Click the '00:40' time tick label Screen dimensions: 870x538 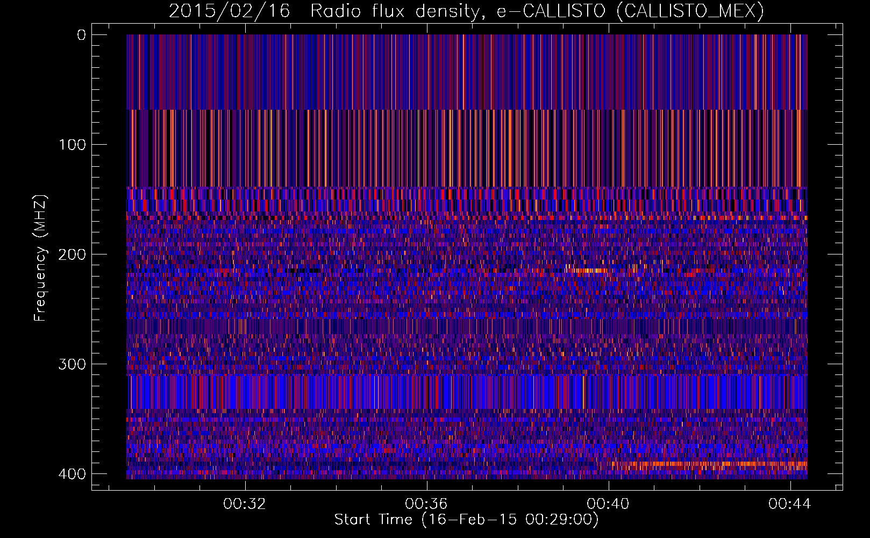608,504
